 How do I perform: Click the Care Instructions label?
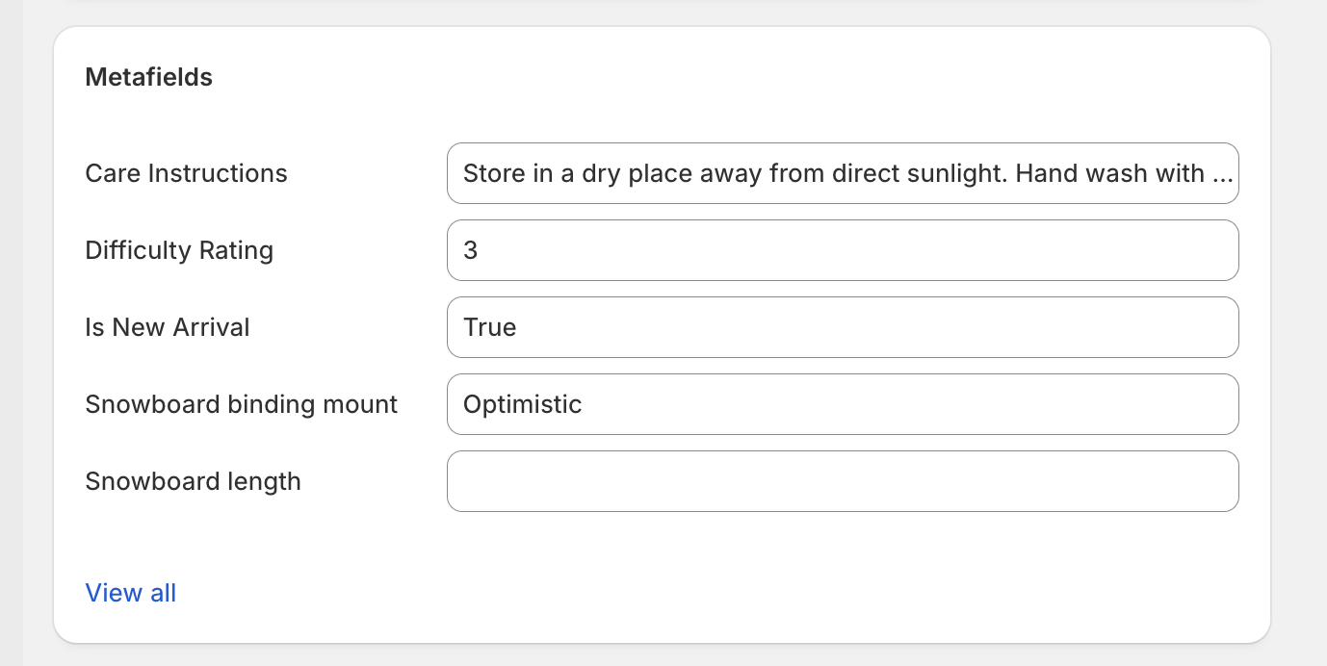186,173
